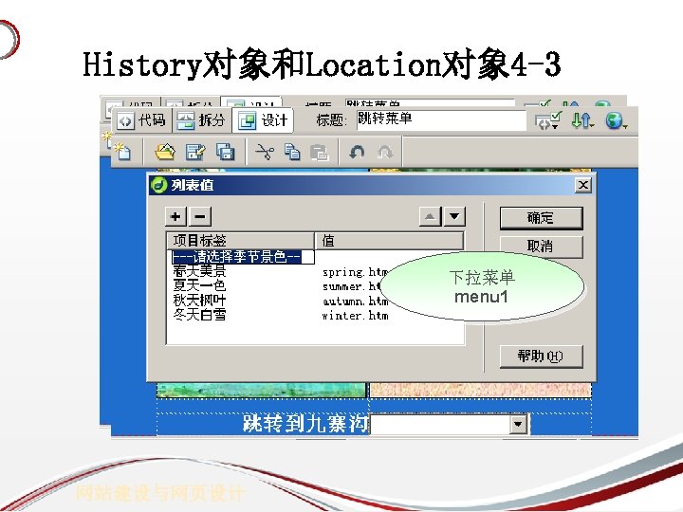Open the validate markup check icon
Image resolution: width=683 pixels, height=512 pixels.
(x=547, y=120)
